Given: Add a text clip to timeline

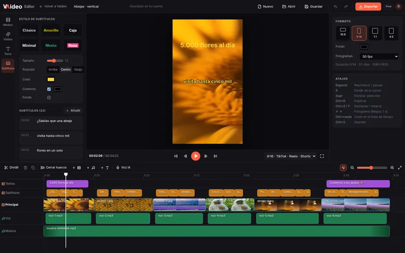Looking at the screenshot, I should (105, 167).
